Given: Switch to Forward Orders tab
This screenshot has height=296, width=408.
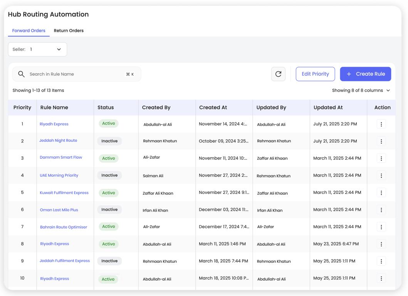Looking at the screenshot, I should [x=29, y=30].
